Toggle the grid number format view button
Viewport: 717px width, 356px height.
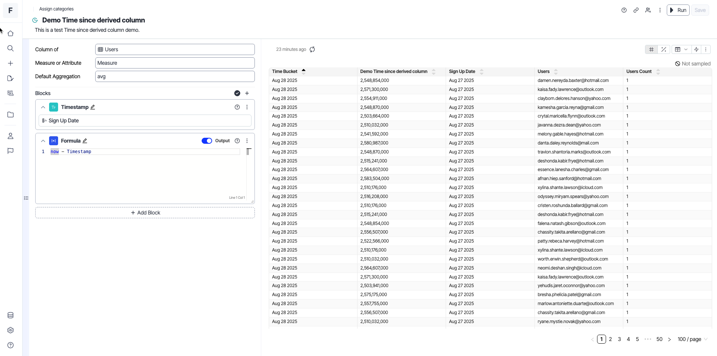[651, 49]
